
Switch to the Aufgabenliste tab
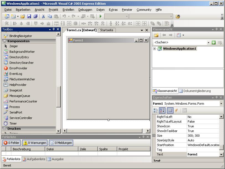(34, 159)
